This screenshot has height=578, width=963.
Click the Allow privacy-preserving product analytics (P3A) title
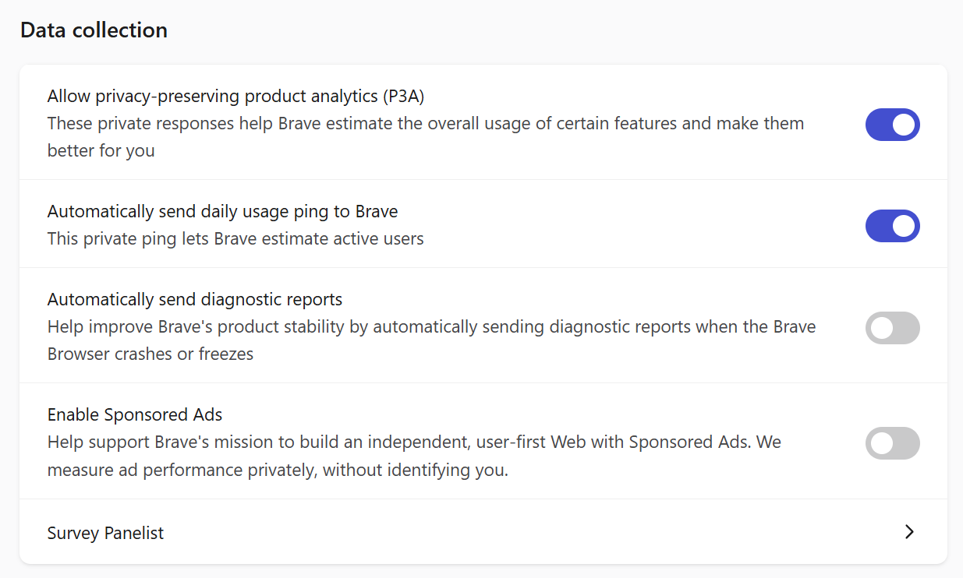235,97
